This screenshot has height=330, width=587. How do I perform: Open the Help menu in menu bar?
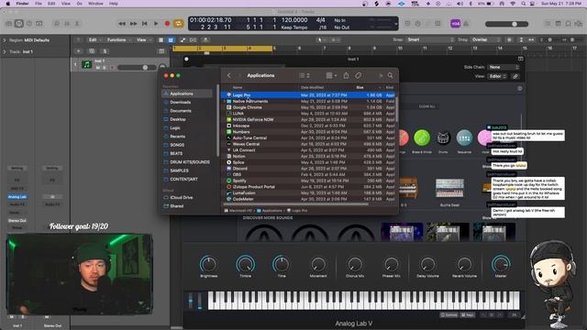(114, 4)
